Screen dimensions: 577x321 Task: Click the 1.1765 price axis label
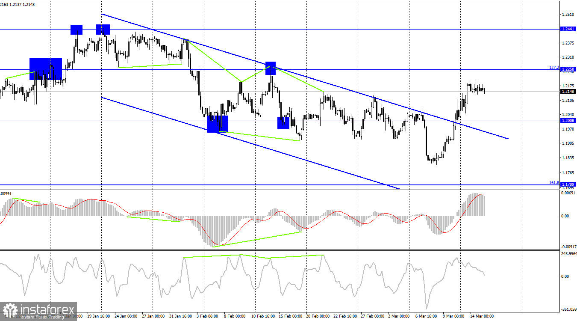(x=568, y=172)
